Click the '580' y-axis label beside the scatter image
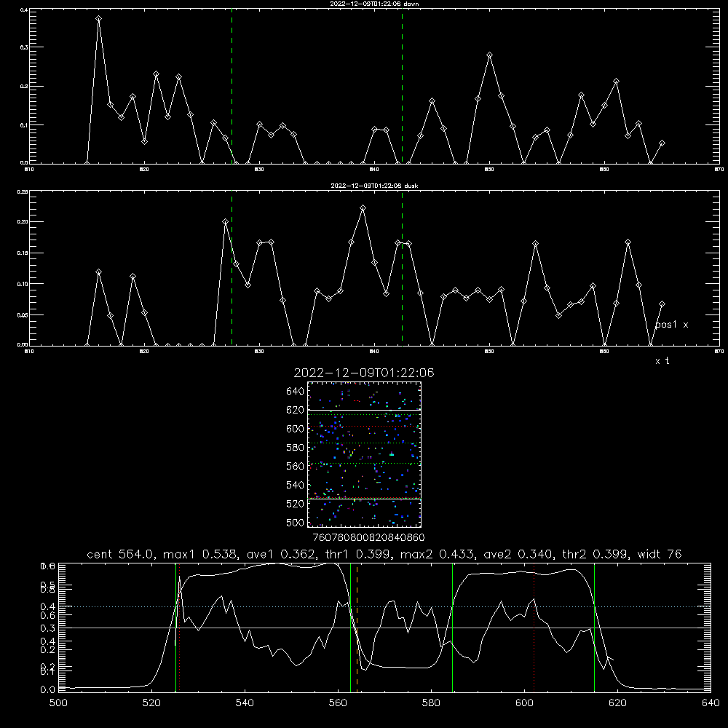 point(295,448)
